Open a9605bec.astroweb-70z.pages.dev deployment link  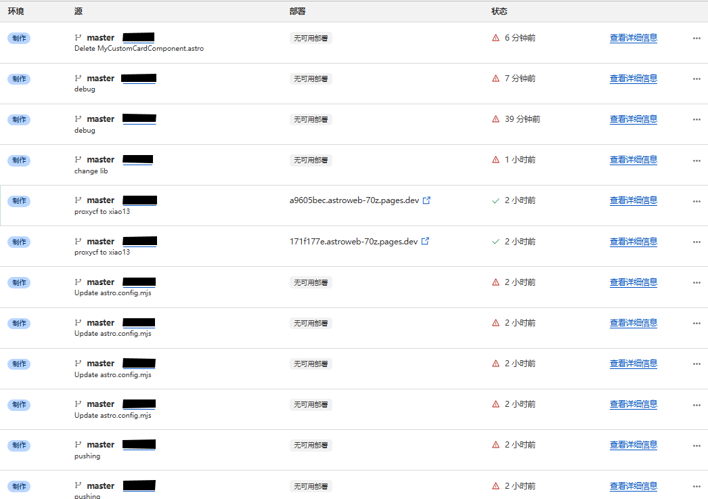[354, 200]
